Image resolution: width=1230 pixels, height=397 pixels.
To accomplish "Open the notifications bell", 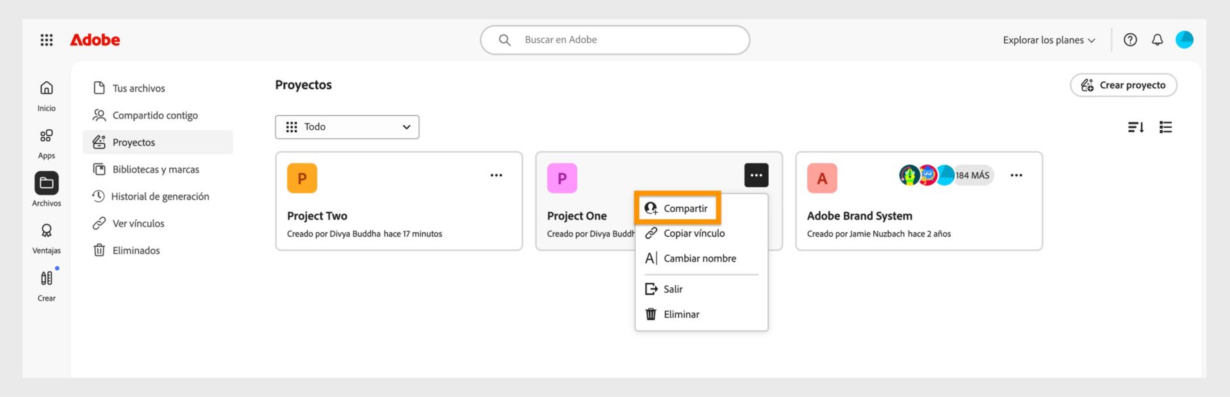I will pyautogui.click(x=1157, y=40).
